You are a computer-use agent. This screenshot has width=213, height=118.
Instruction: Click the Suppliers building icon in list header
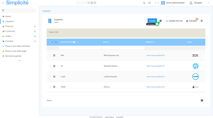pyautogui.click(x=50, y=21)
